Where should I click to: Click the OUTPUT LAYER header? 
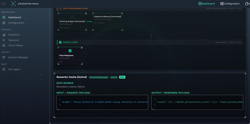70,42
